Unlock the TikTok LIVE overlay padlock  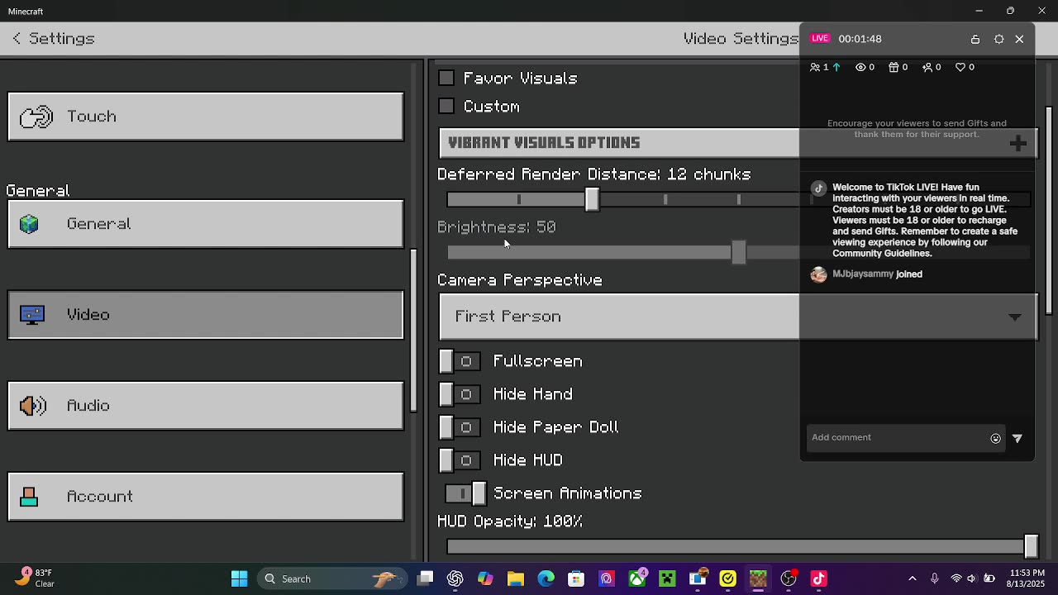click(975, 39)
